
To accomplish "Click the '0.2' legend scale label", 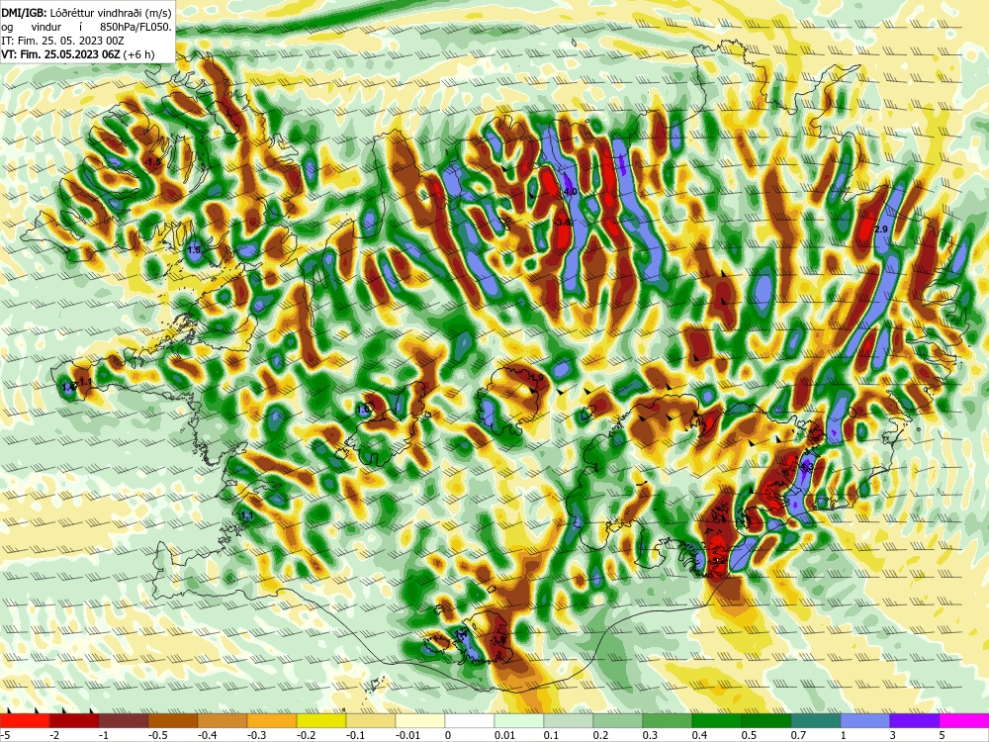I will [601, 735].
